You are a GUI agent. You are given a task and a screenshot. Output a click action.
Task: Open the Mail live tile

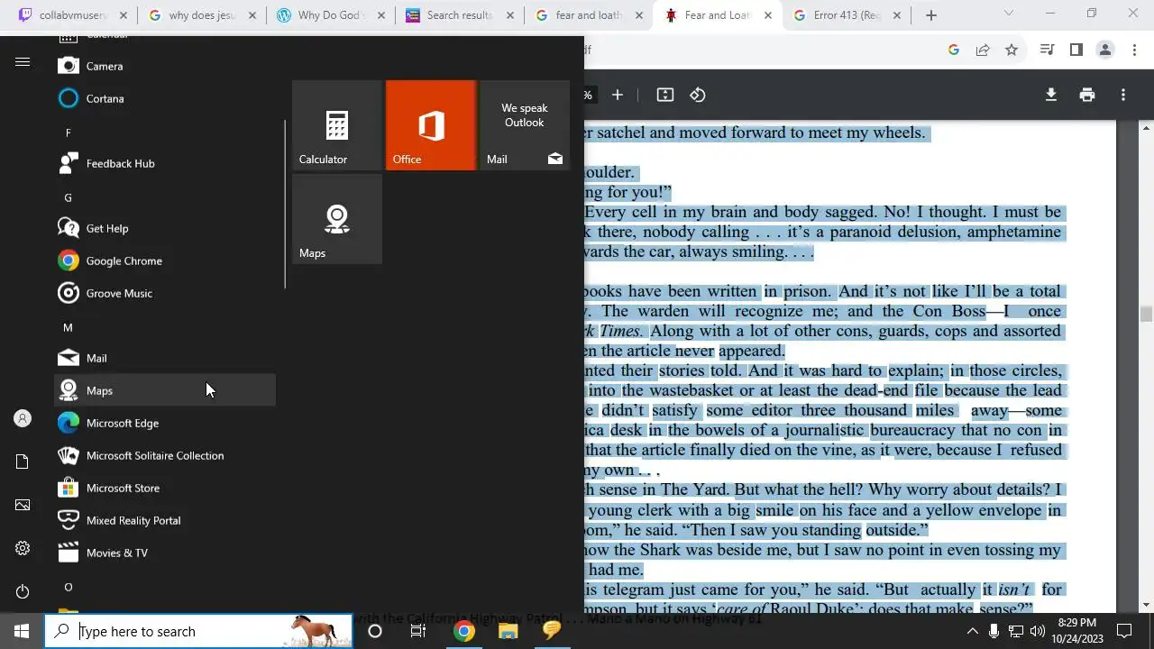pyautogui.click(x=525, y=125)
